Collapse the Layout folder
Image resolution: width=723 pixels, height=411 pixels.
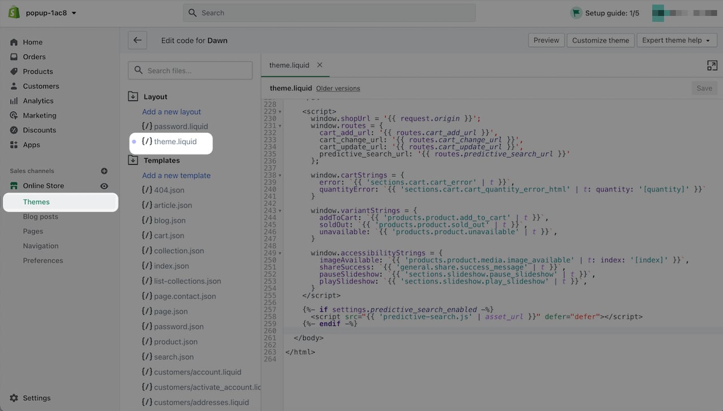coord(133,97)
